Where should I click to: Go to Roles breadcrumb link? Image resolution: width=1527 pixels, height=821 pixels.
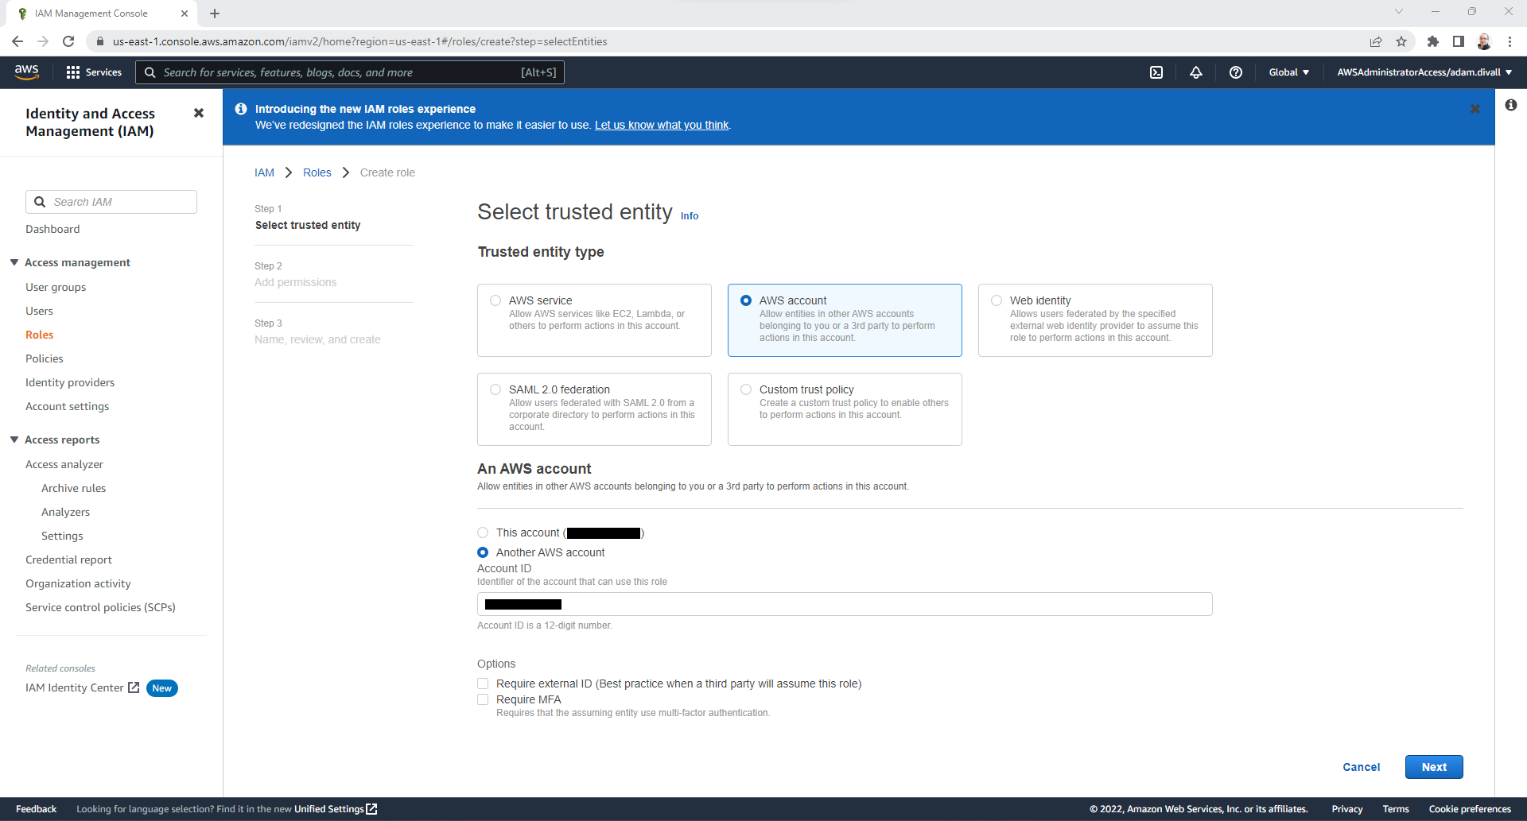(x=317, y=172)
